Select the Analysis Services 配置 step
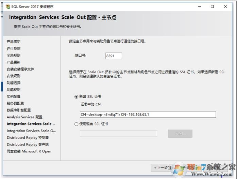 24,117
